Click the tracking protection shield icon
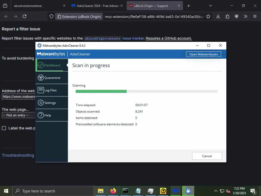This screenshot has width=261, height=196. (51, 16)
